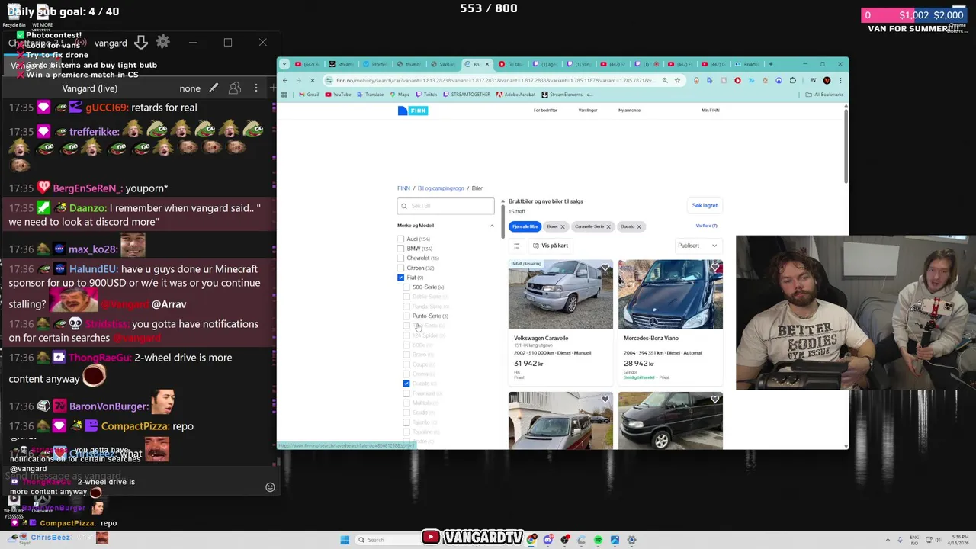Open Twitch bookmark in bookmarks bar
976x549 pixels.
[426, 95]
